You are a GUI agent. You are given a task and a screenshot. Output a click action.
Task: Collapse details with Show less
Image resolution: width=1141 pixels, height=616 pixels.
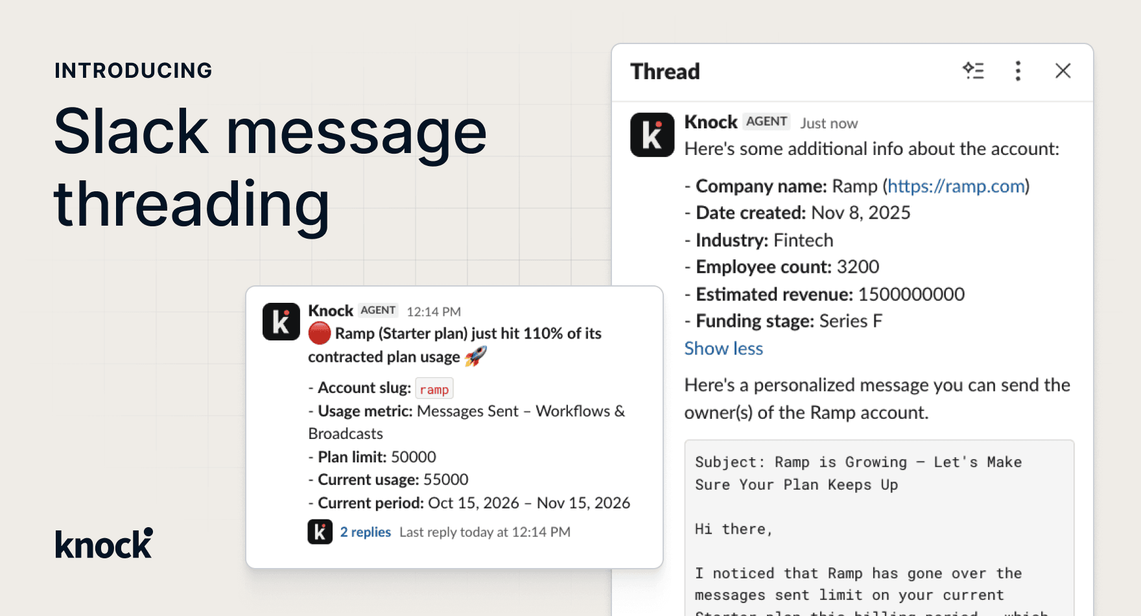click(x=723, y=348)
